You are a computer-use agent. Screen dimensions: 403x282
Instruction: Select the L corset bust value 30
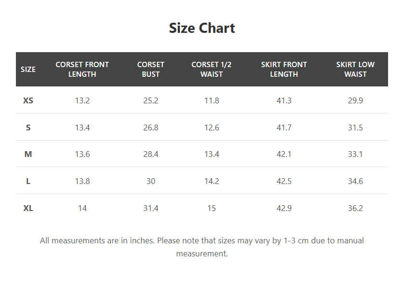pyautogui.click(x=150, y=181)
